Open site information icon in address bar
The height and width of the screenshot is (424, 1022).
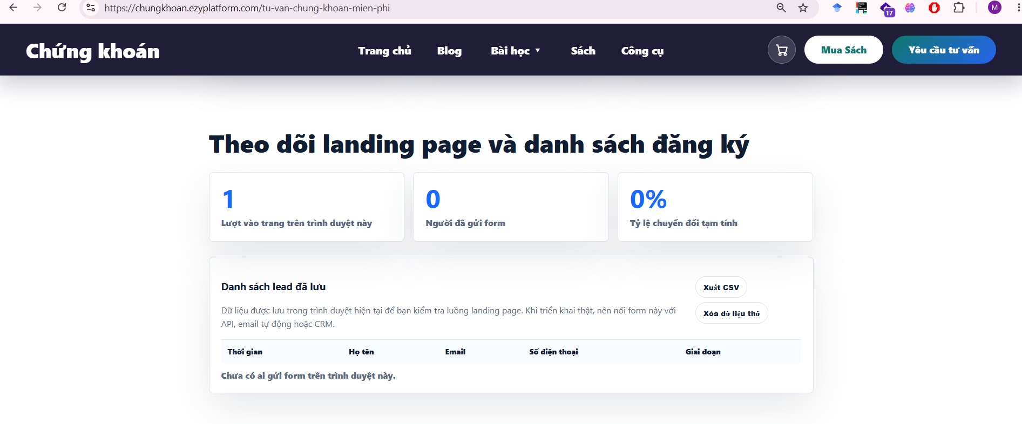[91, 8]
